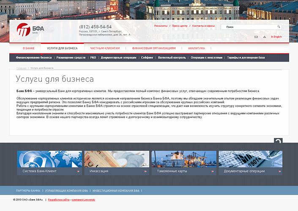Screen dimensions: 298x211
Task: Open Инвестиционная компания БФА partner link
Action: [x=116, y=190]
